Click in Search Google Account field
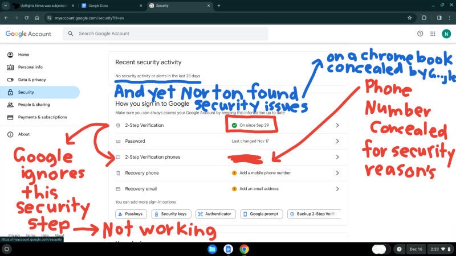This screenshot has height=256, width=456. (x=165, y=34)
